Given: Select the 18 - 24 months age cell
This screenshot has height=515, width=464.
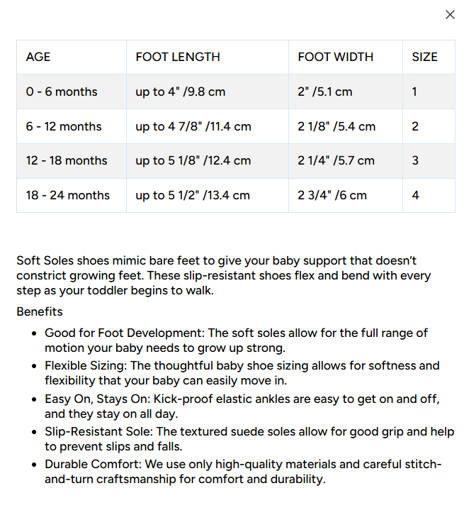Looking at the screenshot, I should (72, 195).
